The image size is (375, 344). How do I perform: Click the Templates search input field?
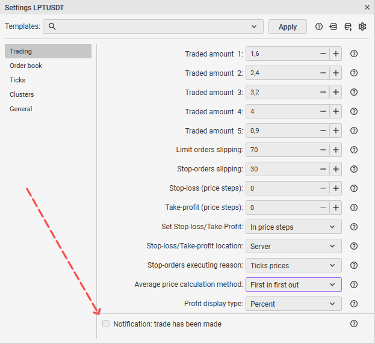click(153, 26)
